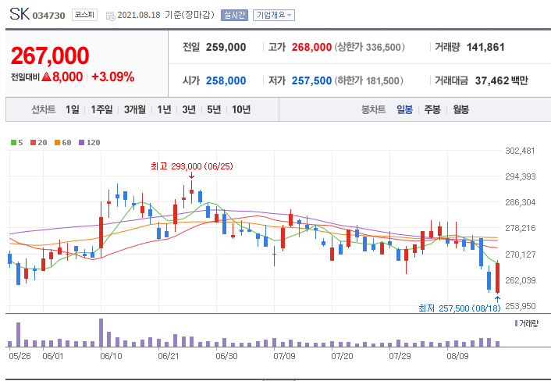Viewport: 551px width, 381px height.
Task: Switch to 월봉 candle chart
Action: pos(460,109)
